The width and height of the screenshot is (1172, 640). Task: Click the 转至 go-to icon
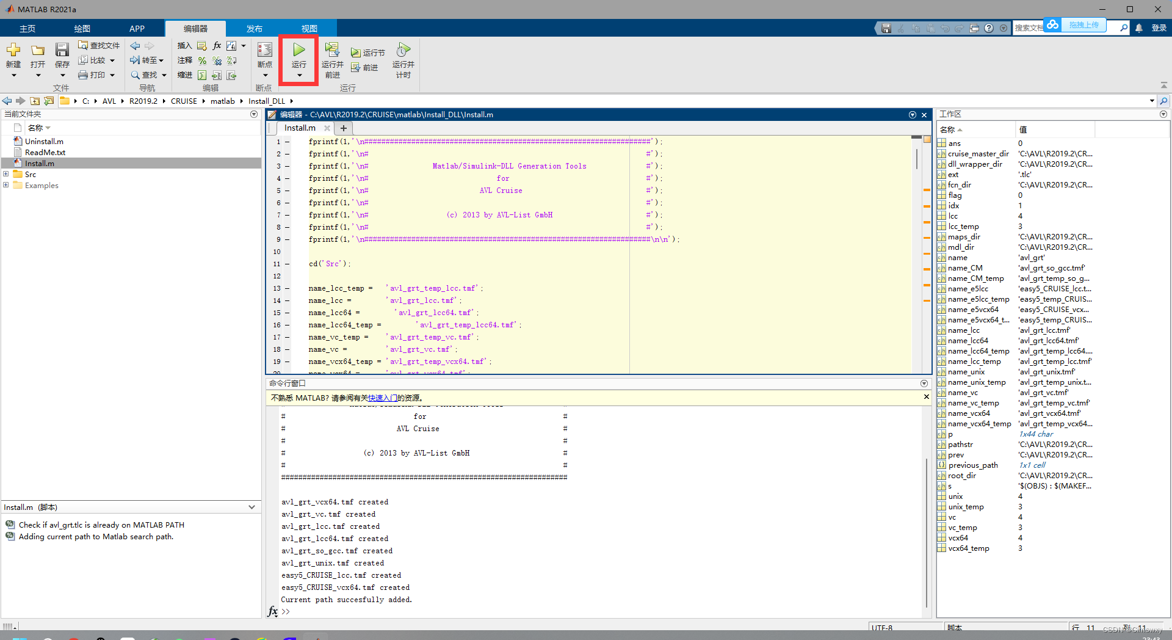[x=135, y=60]
